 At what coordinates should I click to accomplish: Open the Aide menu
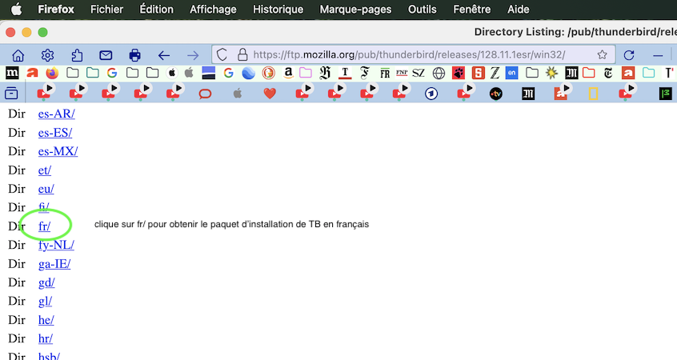[x=518, y=9]
